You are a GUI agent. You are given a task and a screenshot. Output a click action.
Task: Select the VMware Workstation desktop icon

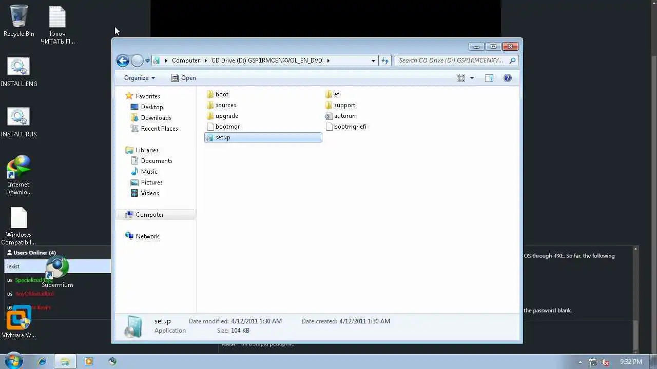point(19,322)
